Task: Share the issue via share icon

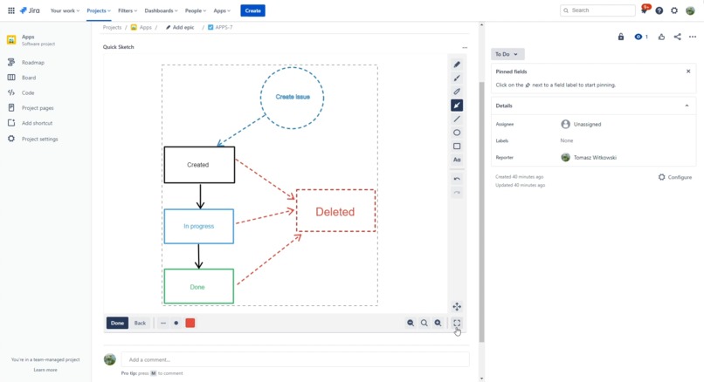Action: coord(677,37)
